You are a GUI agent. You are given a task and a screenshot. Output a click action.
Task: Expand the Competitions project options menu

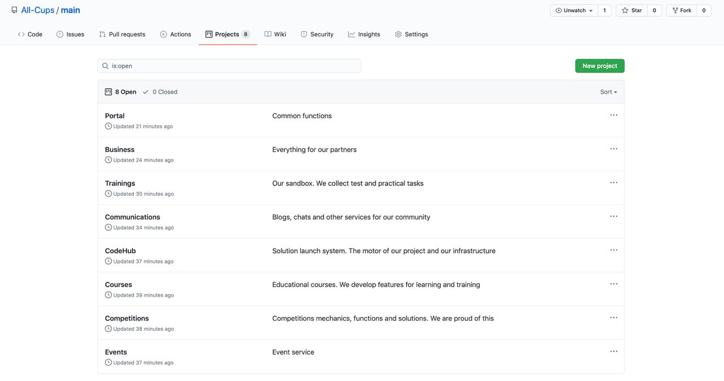[x=614, y=318]
